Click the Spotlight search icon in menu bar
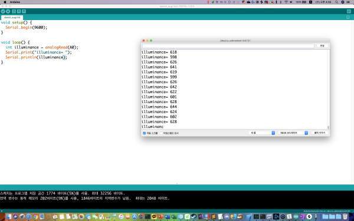Viewport: 354px width, 221px height. point(337,2)
